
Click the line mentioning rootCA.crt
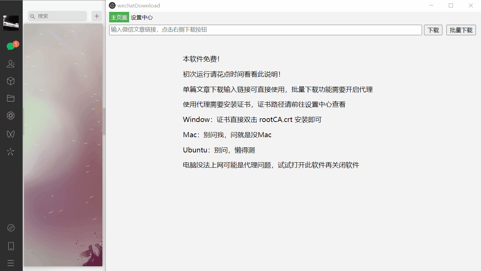(x=252, y=120)
